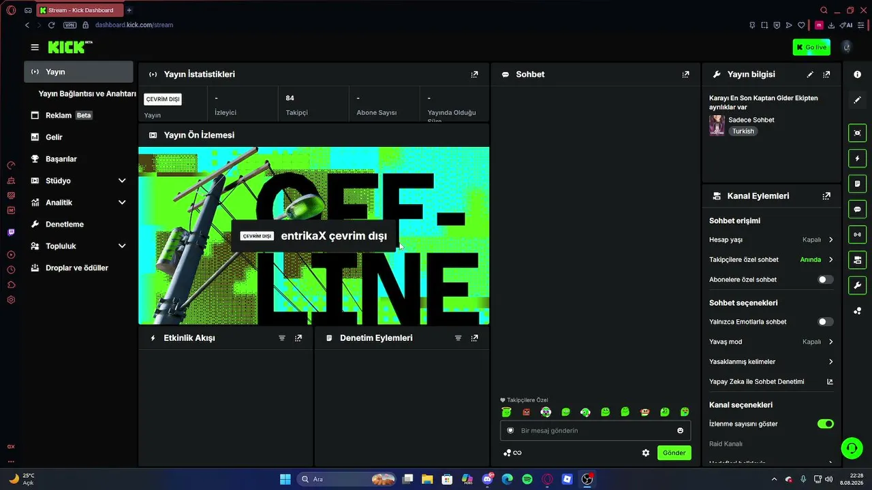Open Spotify from the taskbar
Screen dimensions: 872x490
(527, 479)
